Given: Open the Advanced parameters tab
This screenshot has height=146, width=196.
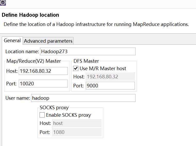Looking at the screenshot, I should (48, 41).
